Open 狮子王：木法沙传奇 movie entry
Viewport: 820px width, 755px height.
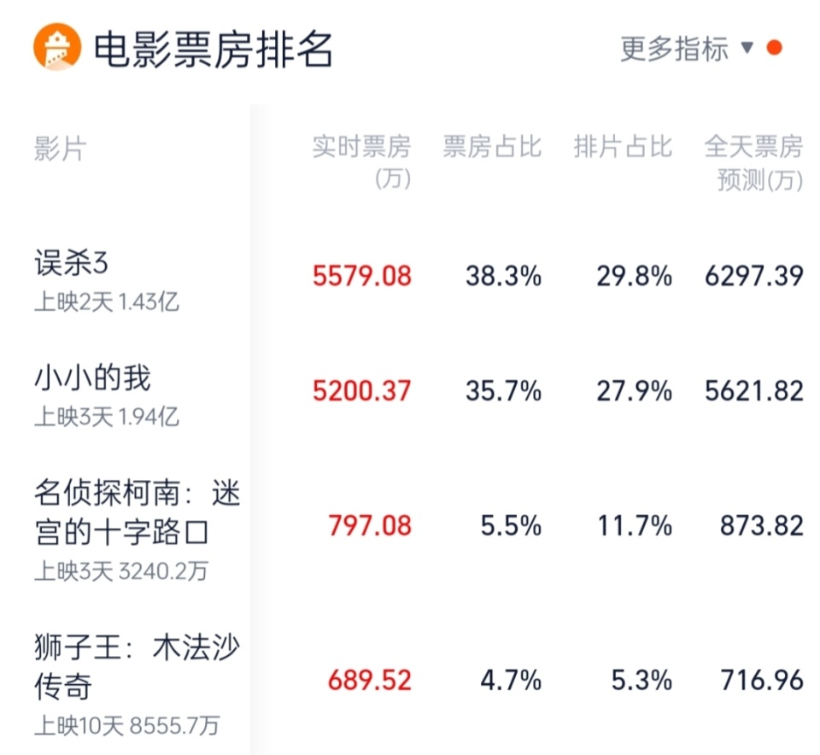coord(137,666)
